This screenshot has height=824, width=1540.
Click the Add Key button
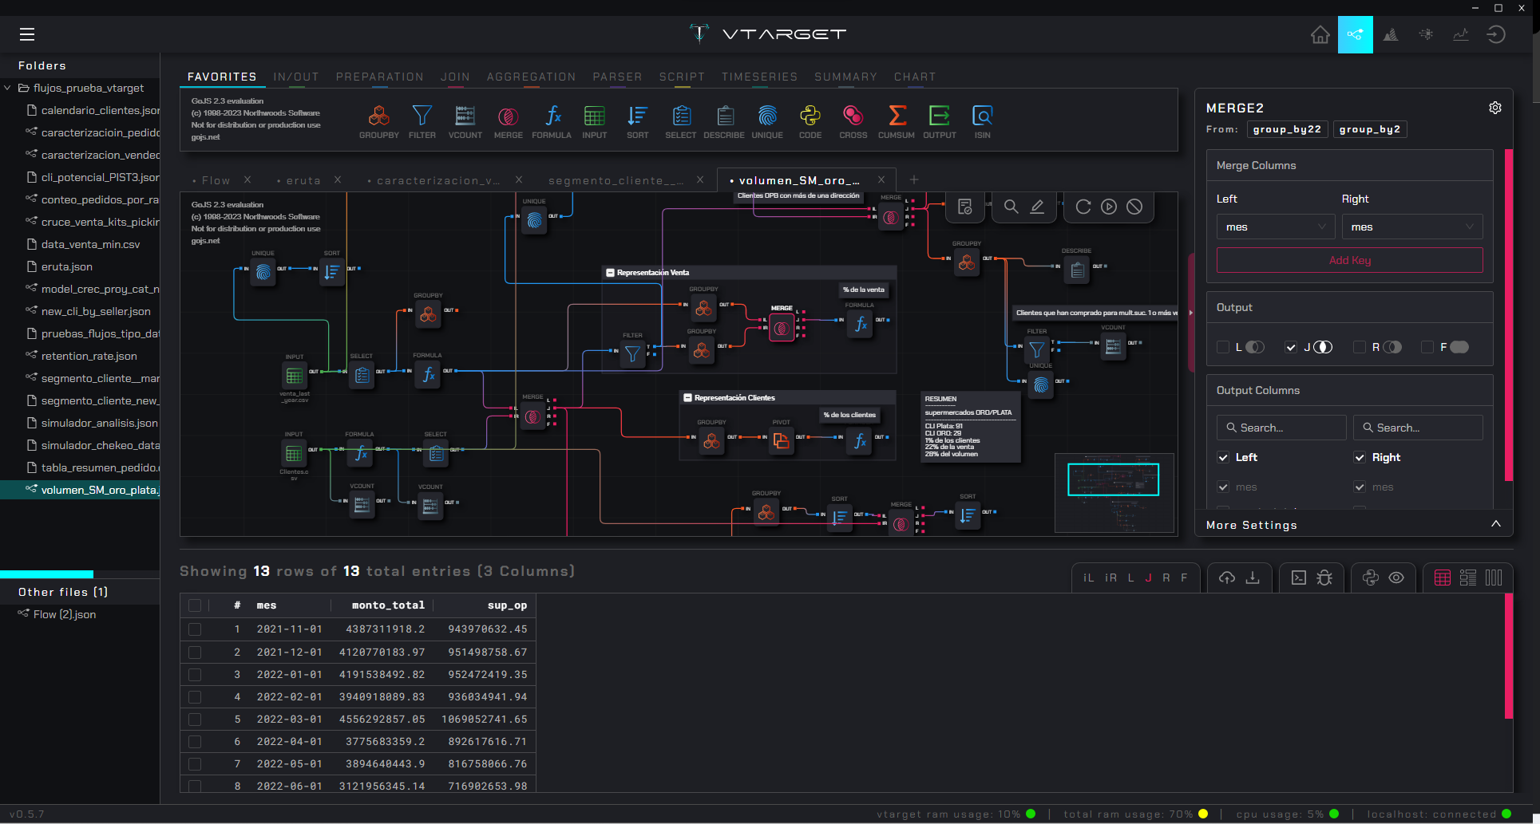[x=1349, y=260]
